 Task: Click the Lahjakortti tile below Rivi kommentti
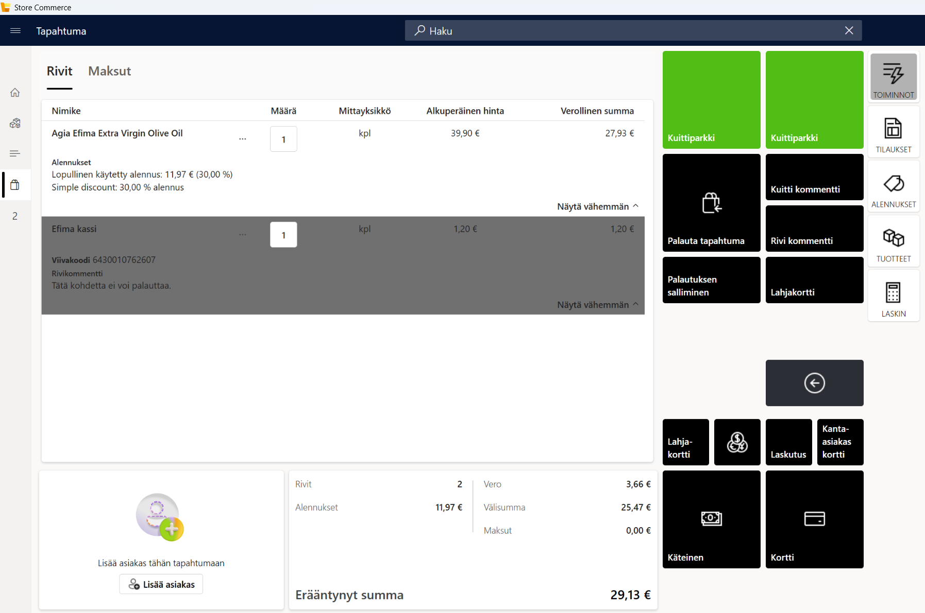[815, 280]
